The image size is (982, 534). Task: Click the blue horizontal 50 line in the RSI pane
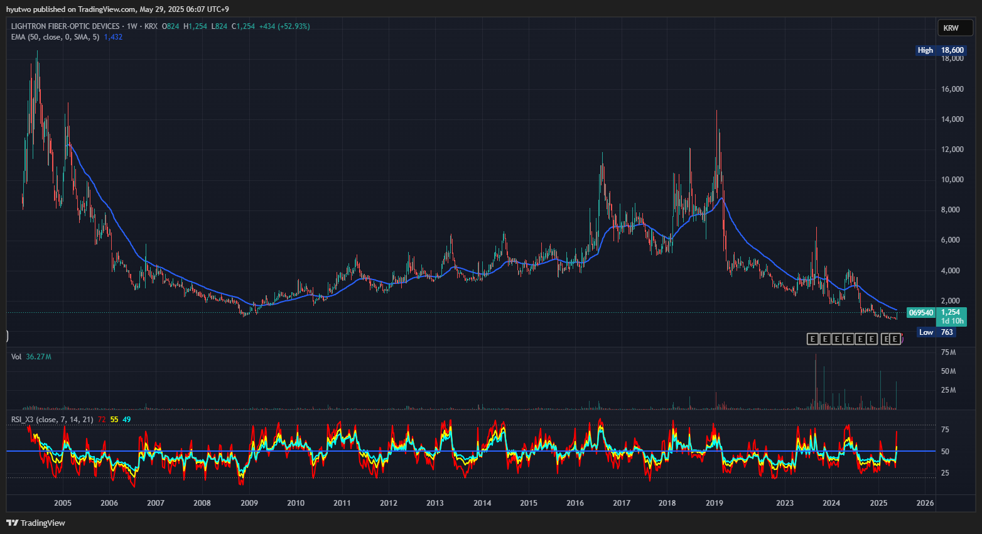tap(471, 451)
